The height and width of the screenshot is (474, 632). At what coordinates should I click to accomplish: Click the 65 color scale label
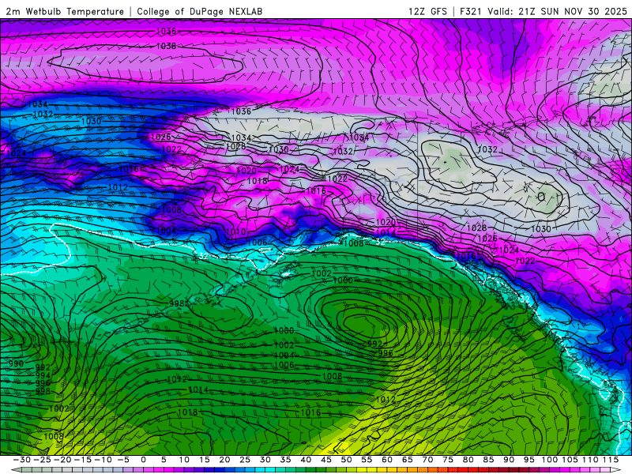pyautogui.click(x=407, y=460)
